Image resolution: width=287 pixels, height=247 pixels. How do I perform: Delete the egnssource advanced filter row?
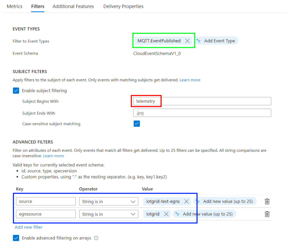tap(267, 214)
